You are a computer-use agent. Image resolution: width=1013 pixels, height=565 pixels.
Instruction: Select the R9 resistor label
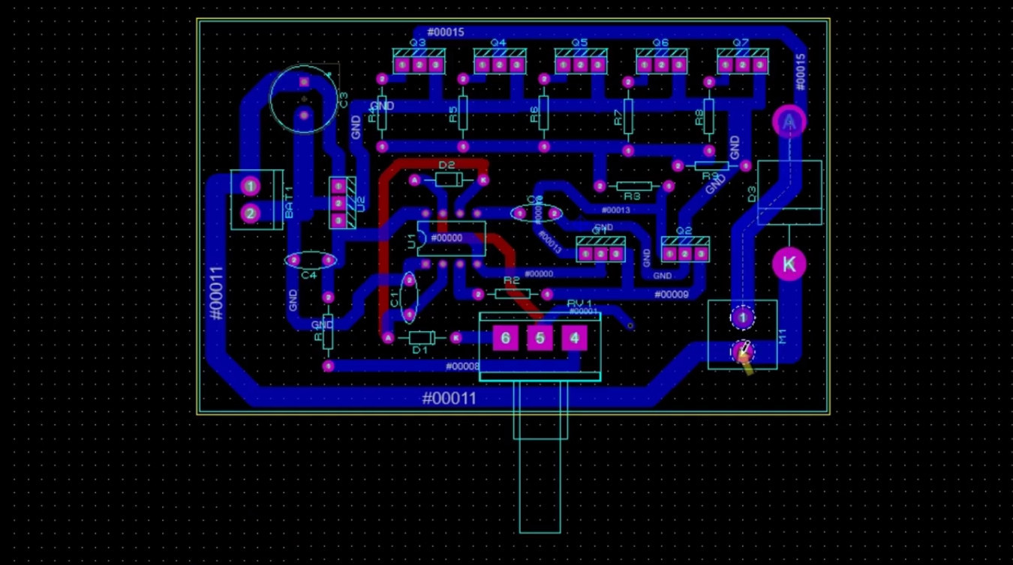[x=710, y=176]
